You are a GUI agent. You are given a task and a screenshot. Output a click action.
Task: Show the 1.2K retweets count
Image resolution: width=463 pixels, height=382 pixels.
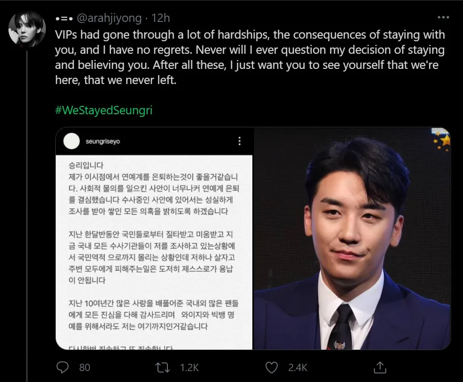point(189,367)
